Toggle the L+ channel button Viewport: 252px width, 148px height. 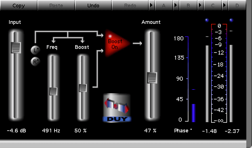(x=35, y=50)
